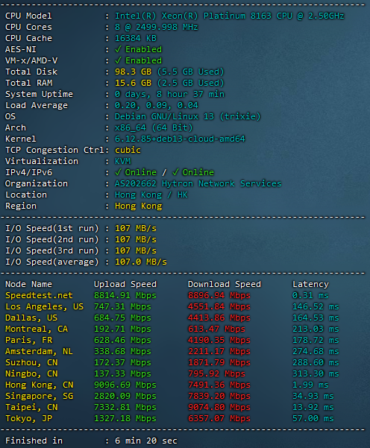Image resolution: width=370 pixels, height=448 pixels.
Task: Click the IPv6 Online checkmark
Action: [175, 172]
